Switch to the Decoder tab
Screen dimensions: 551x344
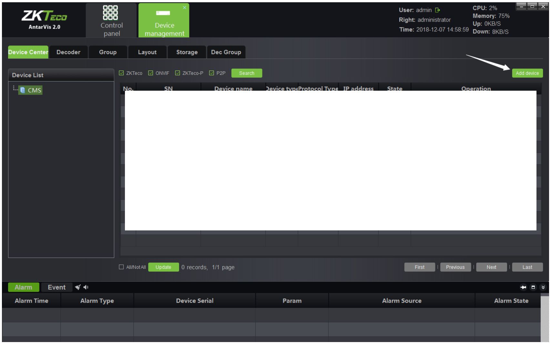coord(68,52)
